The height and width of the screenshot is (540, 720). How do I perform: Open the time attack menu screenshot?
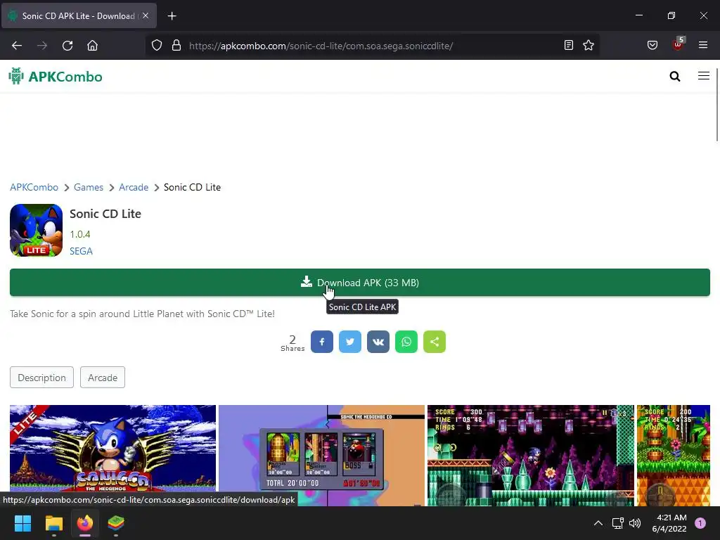click(321, 456)
